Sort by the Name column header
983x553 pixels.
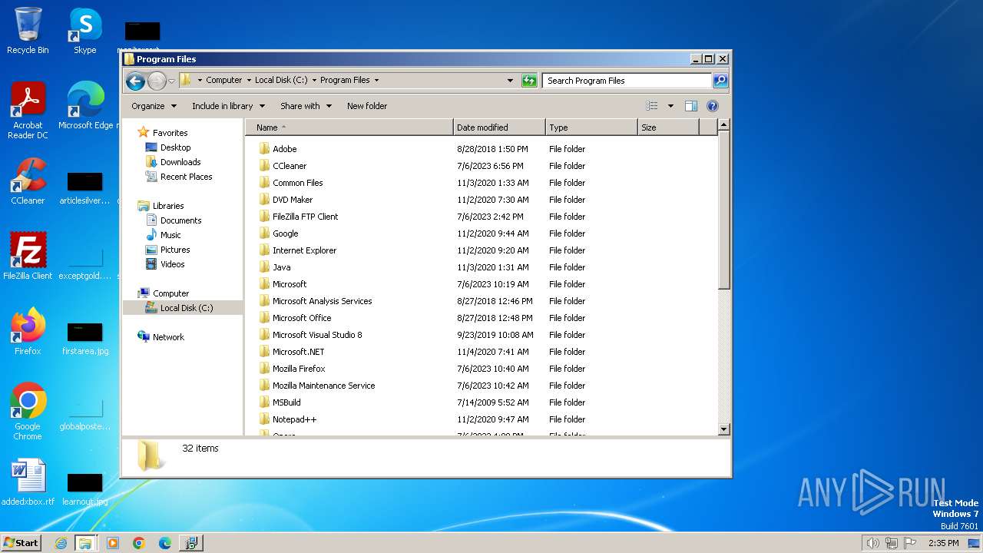(x=349, y=127)
